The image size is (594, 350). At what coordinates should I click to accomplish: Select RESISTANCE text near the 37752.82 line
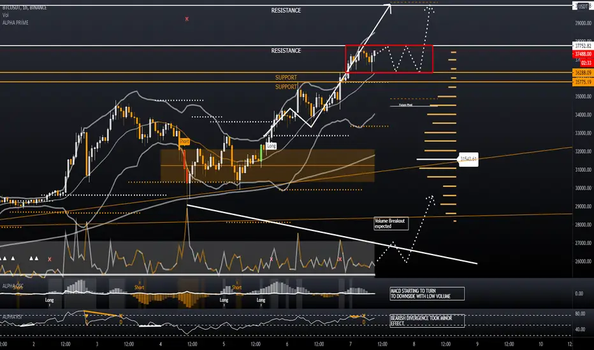click(x=286, y=51)
